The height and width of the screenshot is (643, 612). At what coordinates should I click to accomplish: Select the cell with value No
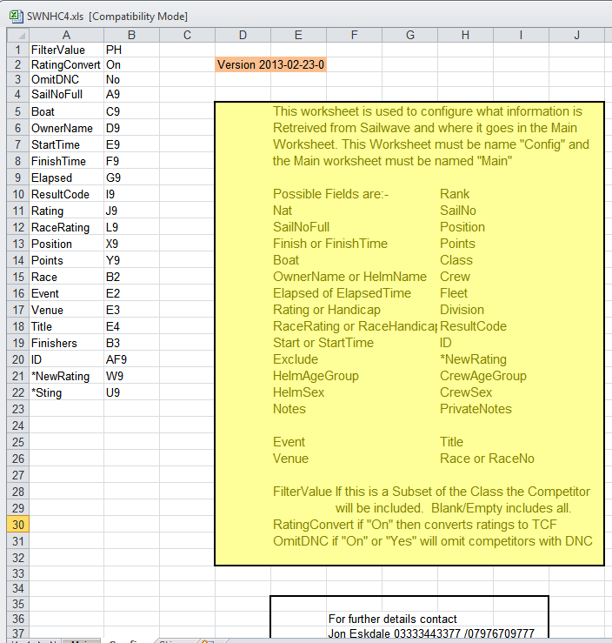131,79
